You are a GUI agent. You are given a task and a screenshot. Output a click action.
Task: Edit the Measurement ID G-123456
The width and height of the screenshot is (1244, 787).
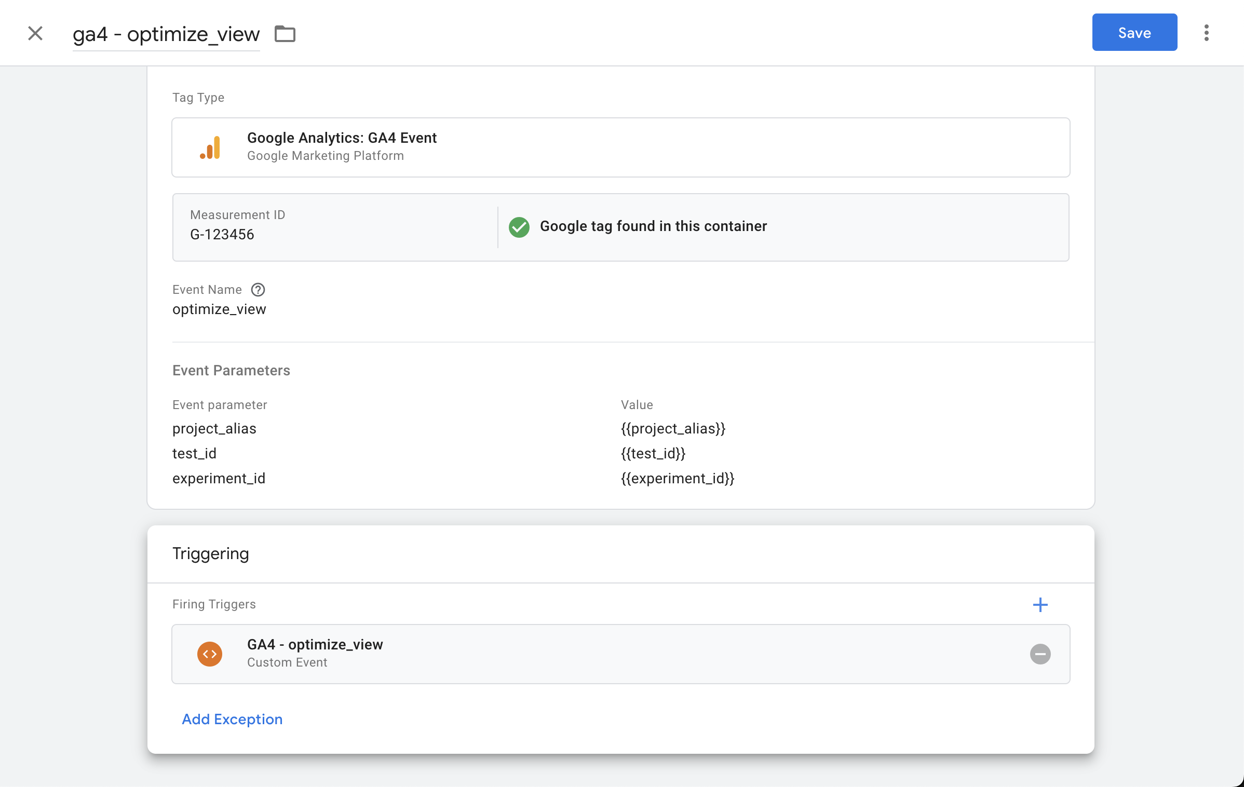tap(222, 234)
